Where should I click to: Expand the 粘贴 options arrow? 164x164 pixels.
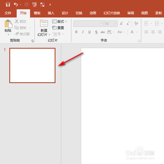(x=8, y=34)
